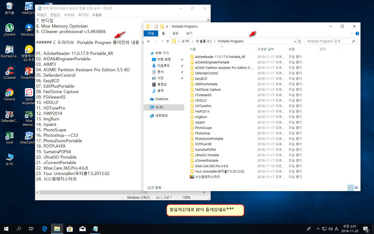Select 다운로드 in navigation pane

click(x=164, y=66)
